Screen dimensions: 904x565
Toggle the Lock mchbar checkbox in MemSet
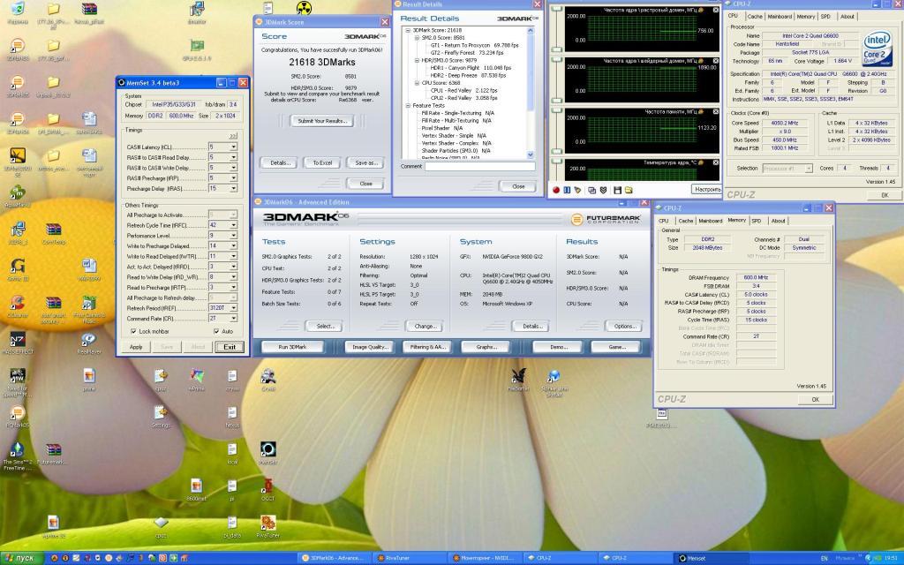click(134, 332)
